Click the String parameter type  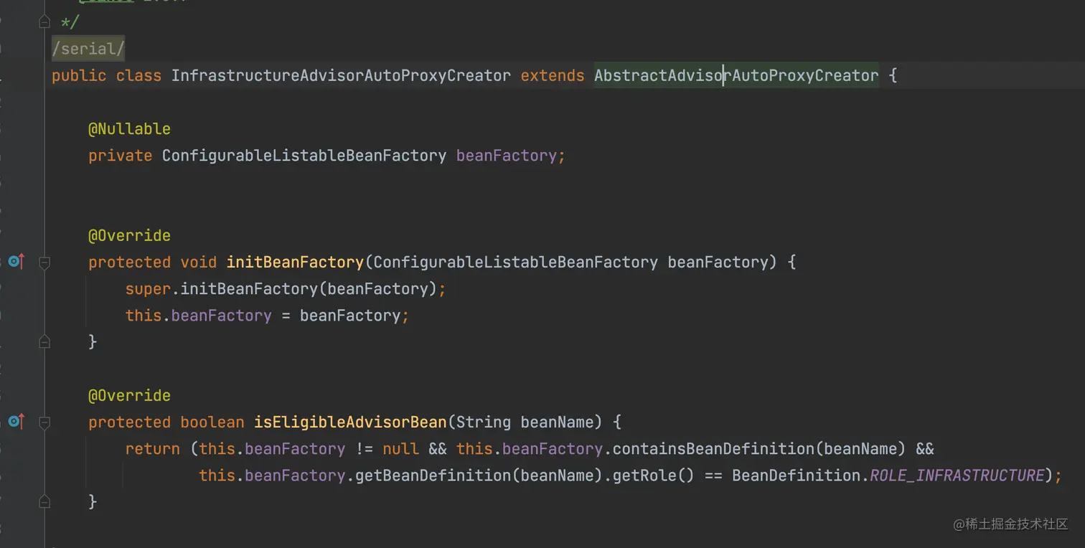click(x=484, y=422)
